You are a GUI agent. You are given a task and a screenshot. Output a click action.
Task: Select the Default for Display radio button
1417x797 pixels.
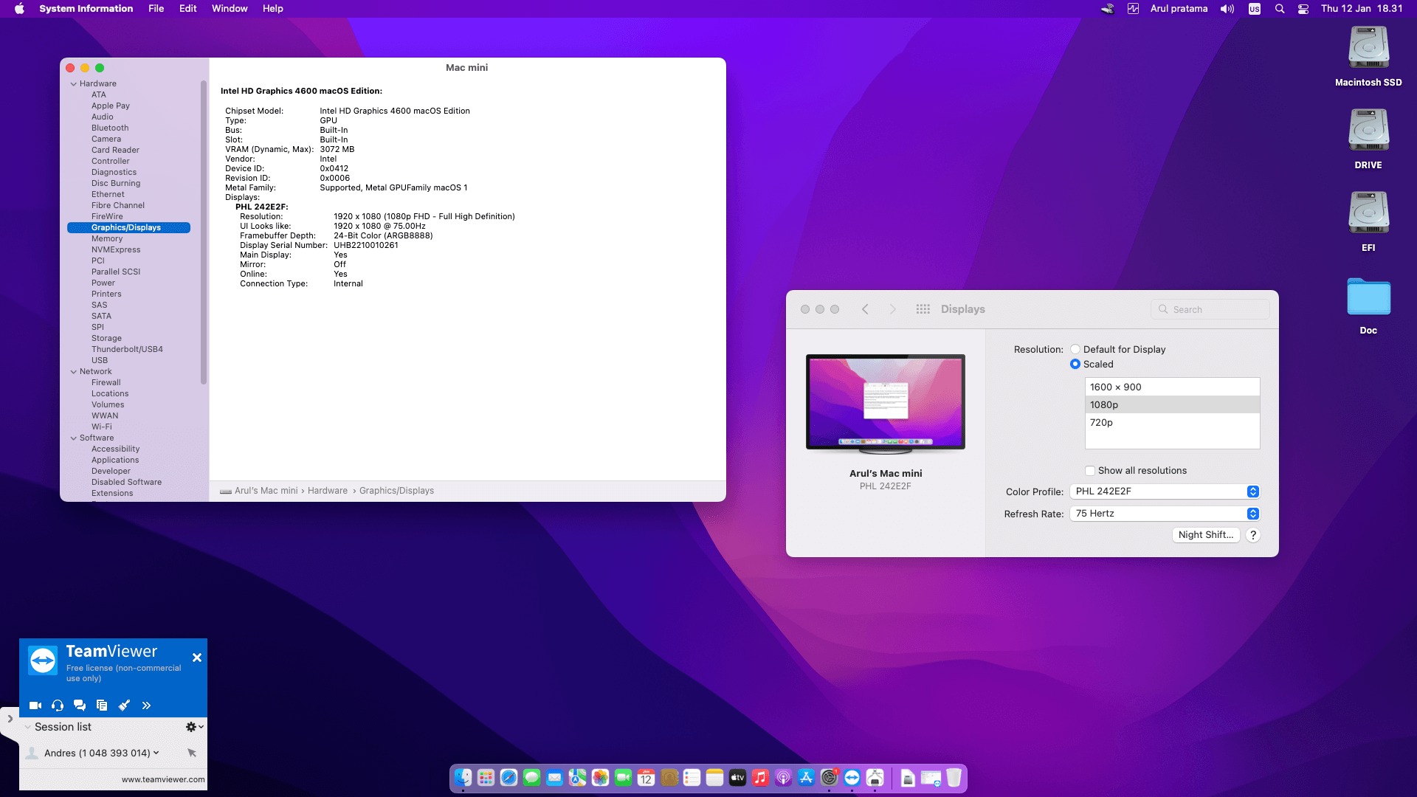tap(1075, 350)
